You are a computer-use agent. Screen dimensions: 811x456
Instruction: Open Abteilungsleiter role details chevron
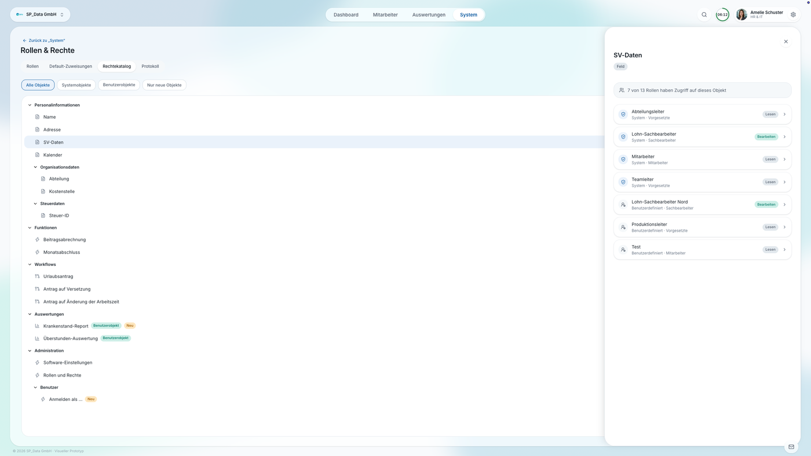point(784,114)
